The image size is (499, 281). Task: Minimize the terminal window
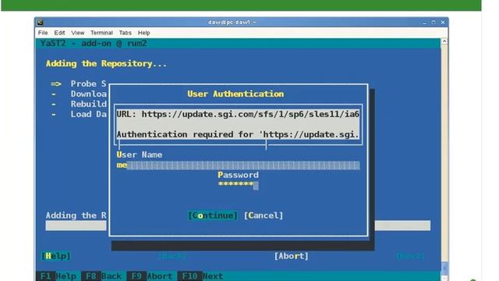[x=424, y=23]
